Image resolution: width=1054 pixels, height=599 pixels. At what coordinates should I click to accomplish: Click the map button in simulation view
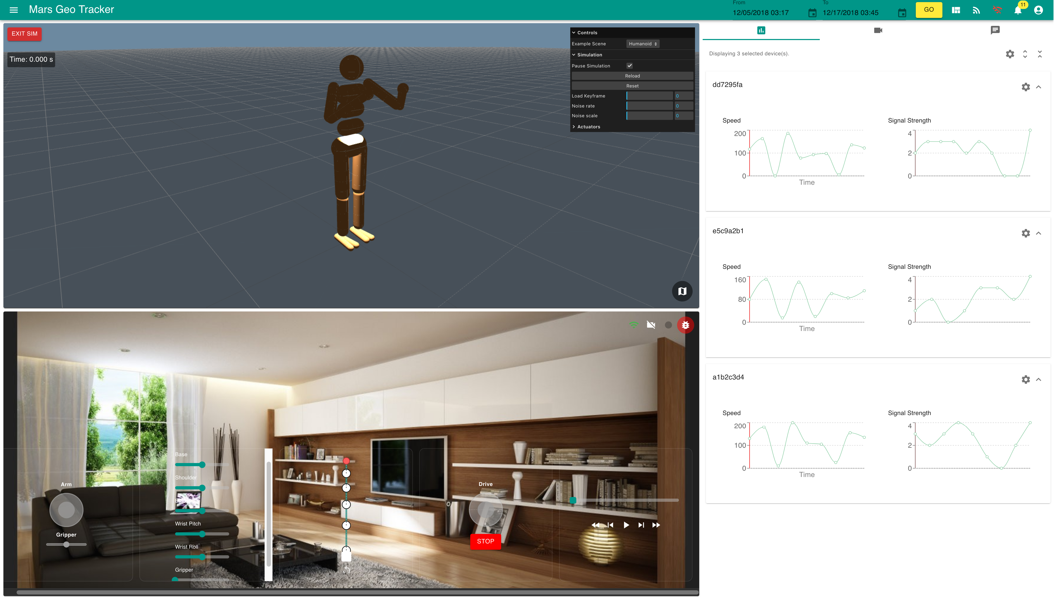pos(682,291)
